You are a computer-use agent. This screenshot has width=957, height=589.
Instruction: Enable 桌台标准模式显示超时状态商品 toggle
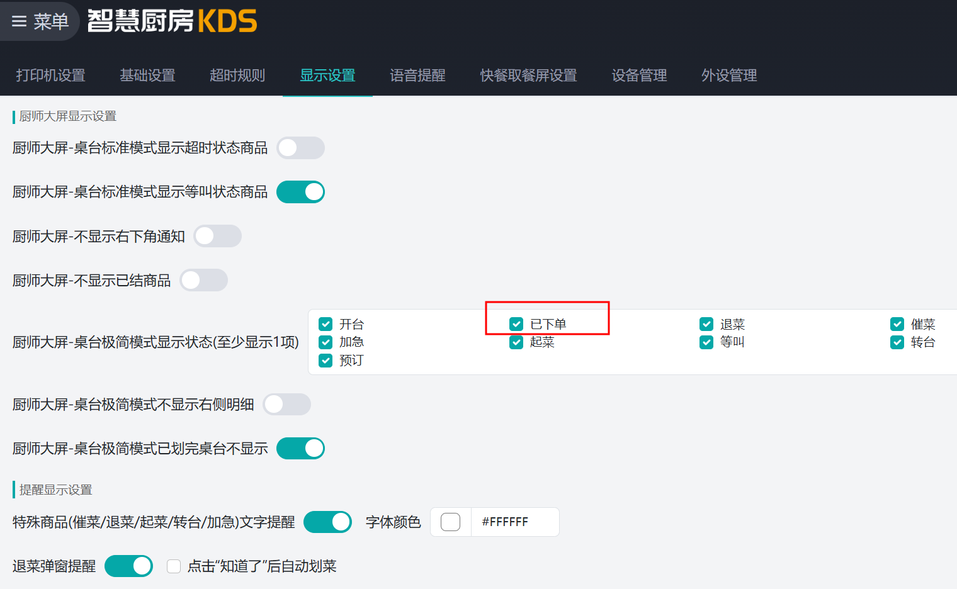[300, 148]
